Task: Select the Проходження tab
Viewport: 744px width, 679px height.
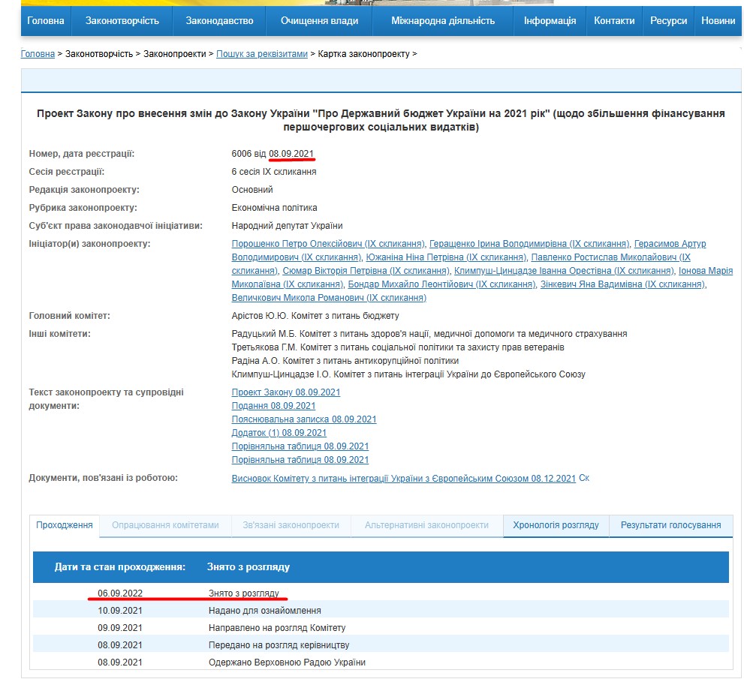Action: [x=65, y=525]
